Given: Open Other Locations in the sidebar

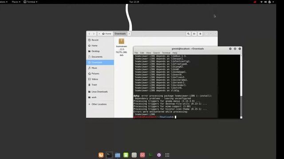Looking at the screenshot, I should [100, 104].
